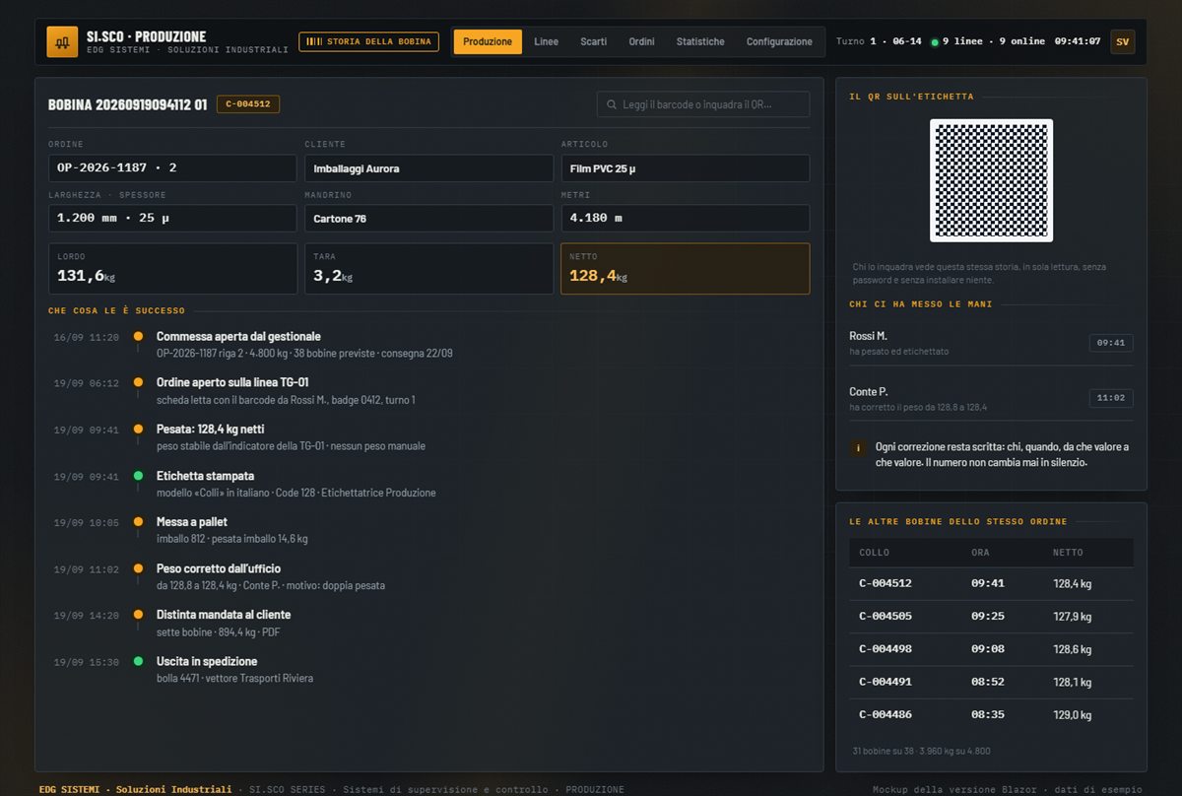Viewport: 1182px width, 796px height.
Task: Click the Netto column header in the bobine table
Action: (1068, 553)
